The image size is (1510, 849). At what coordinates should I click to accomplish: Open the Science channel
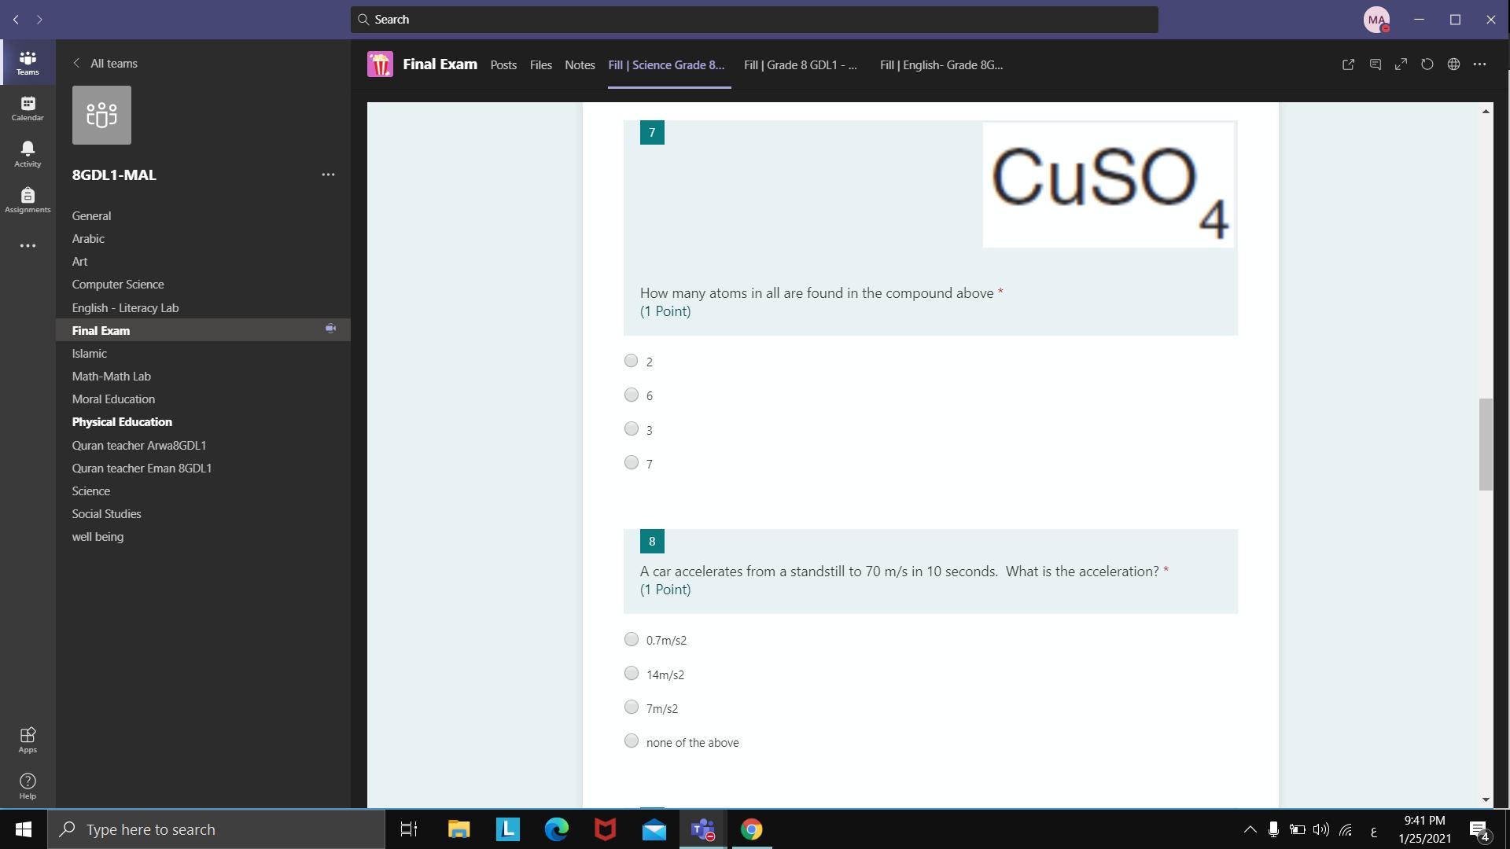coord(91,491)
